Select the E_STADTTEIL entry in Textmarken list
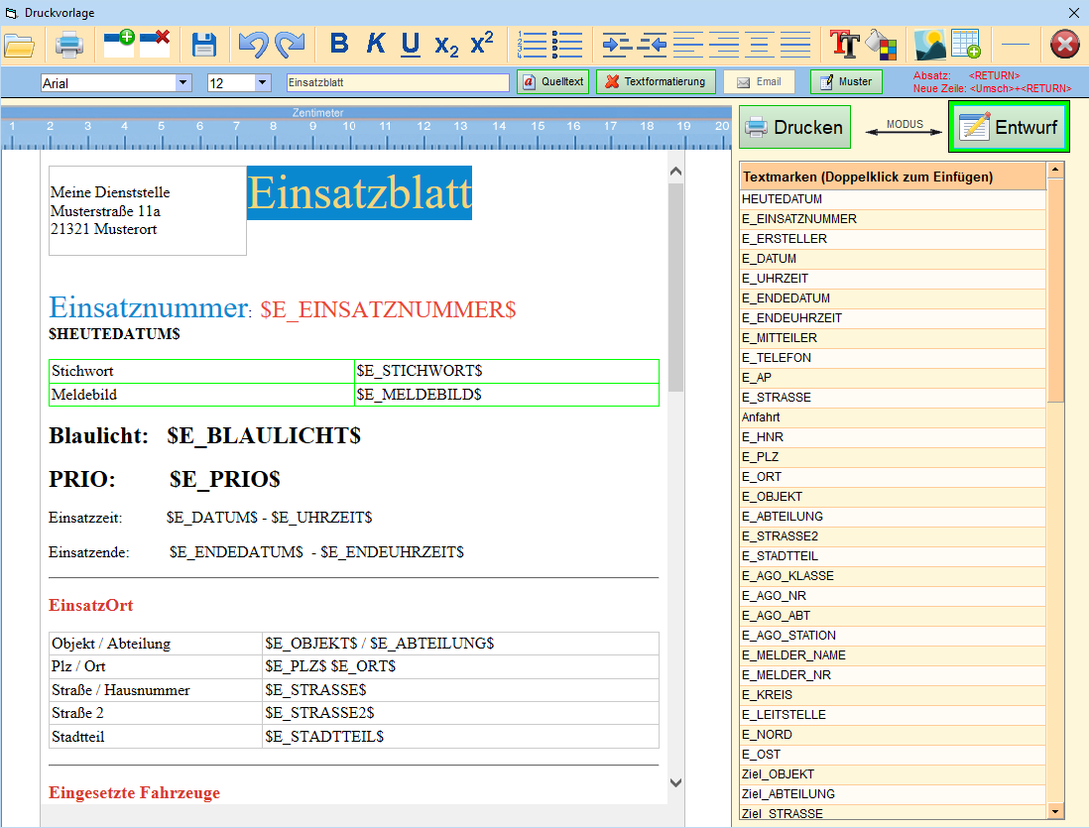This screenshot has width=1090, height=828. click(781, 556)
